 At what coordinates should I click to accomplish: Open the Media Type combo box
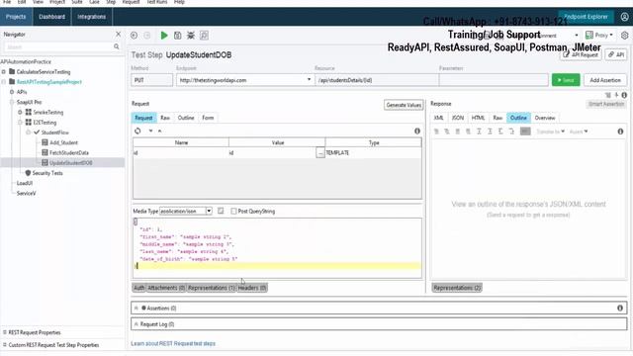(186, 211)
